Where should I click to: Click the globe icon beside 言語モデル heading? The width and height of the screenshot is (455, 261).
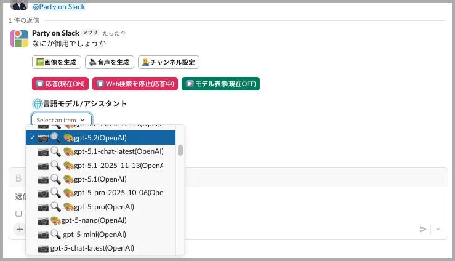pos(37,103)
